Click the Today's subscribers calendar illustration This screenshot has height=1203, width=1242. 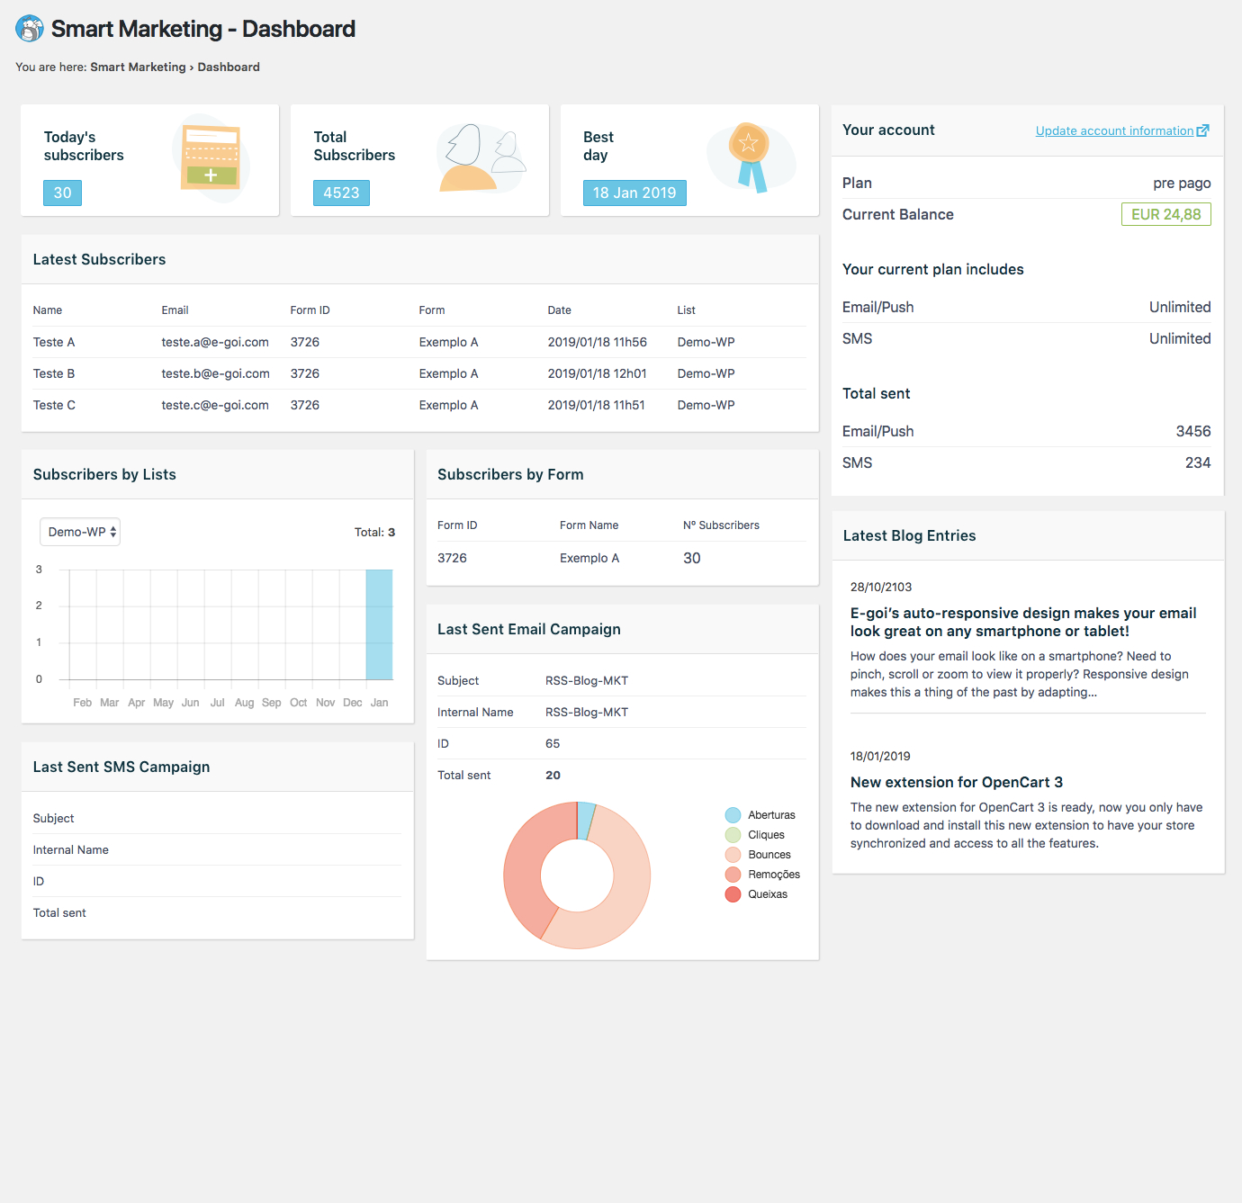coord(211,158)
